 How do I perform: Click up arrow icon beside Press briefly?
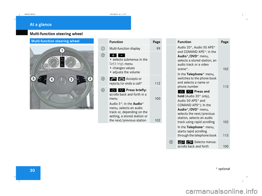tap(113, 90)
